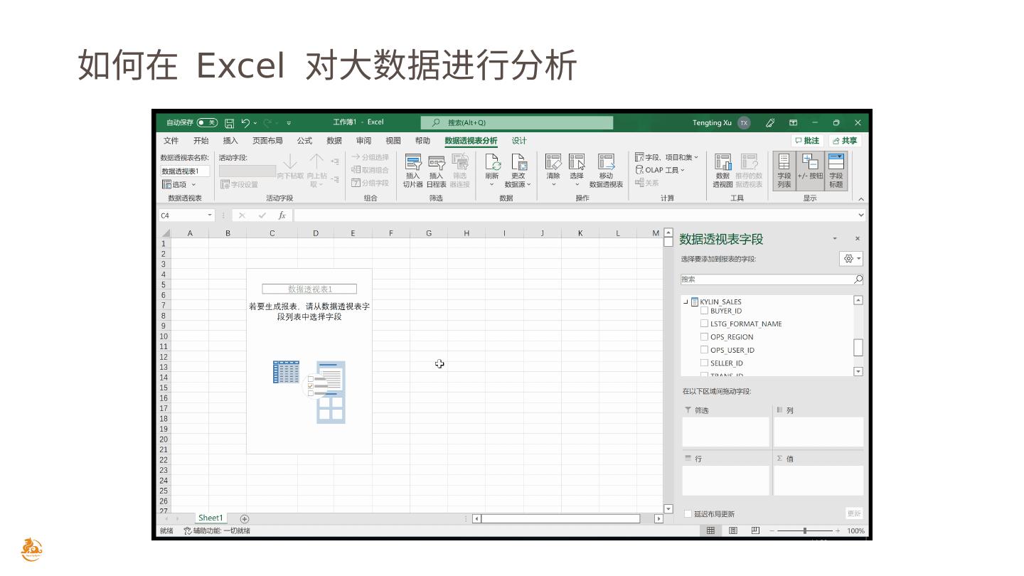
Task: Click the search magnifier in the field pane
Action: click(858, 279)
